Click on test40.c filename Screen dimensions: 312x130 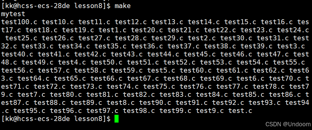[x=17, y=54]
